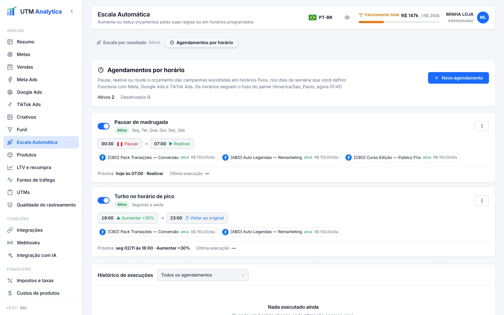This screenshot has width=504, height=315.
Task: Open Vendas shopping bag icon
Action: 10,67
